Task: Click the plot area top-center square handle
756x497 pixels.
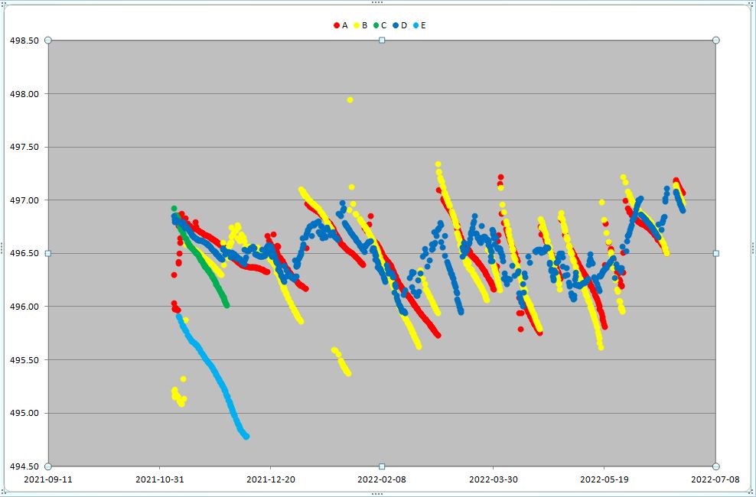Action: point(382,40)
